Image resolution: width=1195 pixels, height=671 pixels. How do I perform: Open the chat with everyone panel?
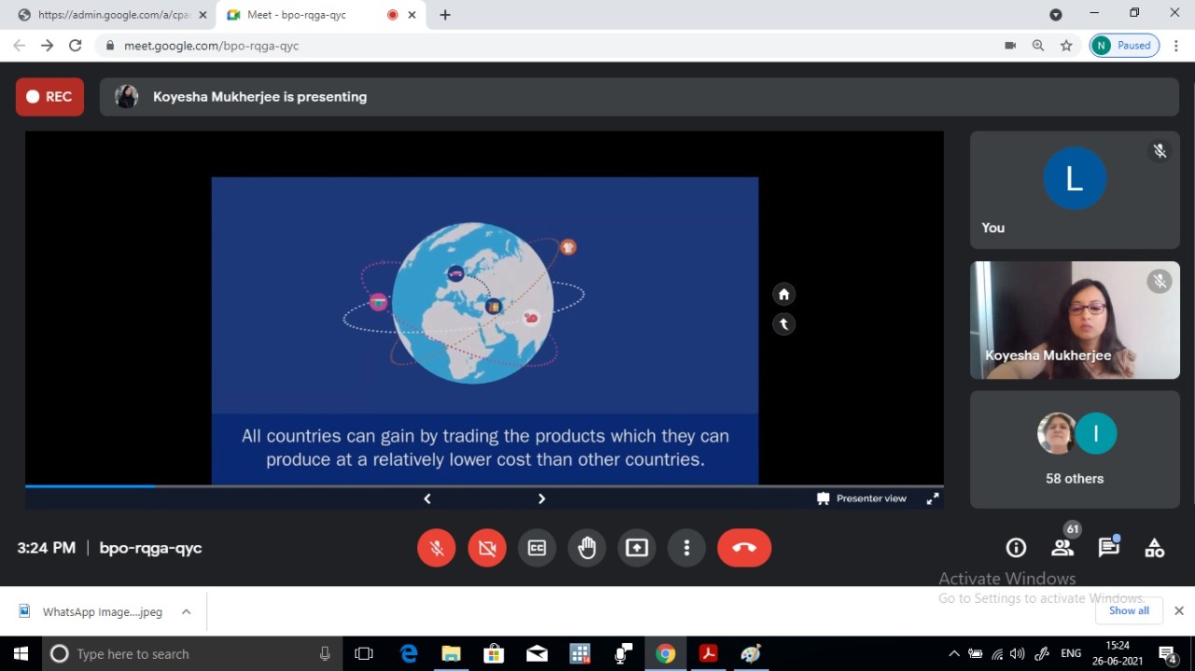click(x=1108, y=548)
